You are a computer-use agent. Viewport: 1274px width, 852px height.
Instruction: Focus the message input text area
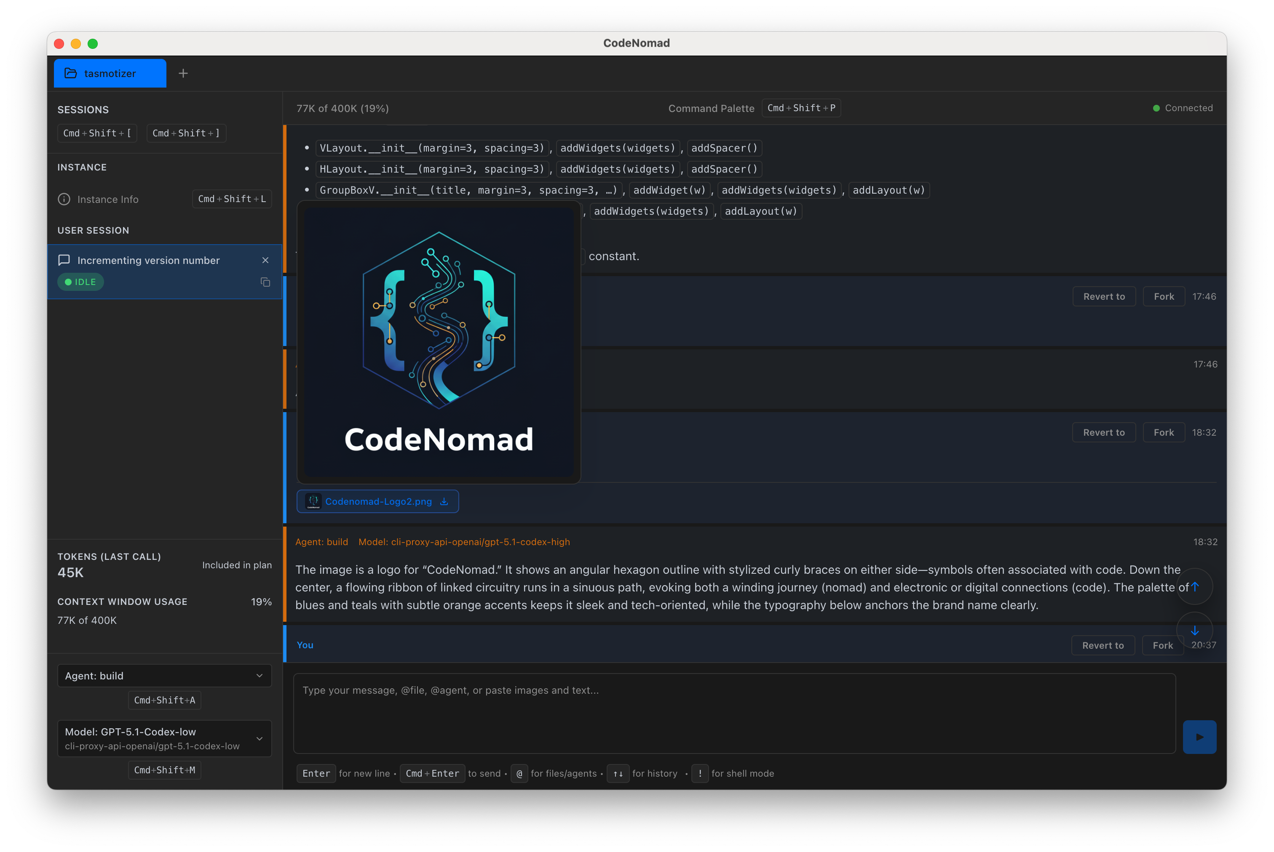(734, 713)
